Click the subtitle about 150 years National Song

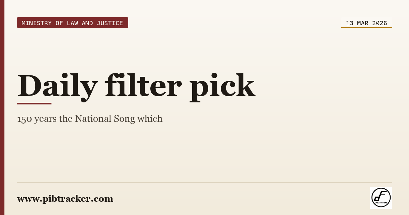click(x=90, y=119)
